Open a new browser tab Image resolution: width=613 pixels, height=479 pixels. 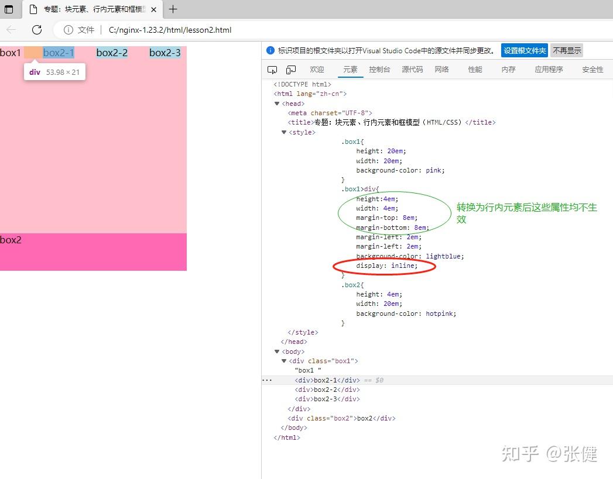click(173, 9)
